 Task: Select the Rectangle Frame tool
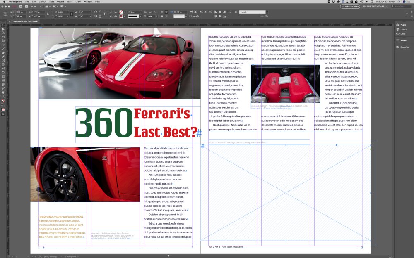tap(3, 61)
